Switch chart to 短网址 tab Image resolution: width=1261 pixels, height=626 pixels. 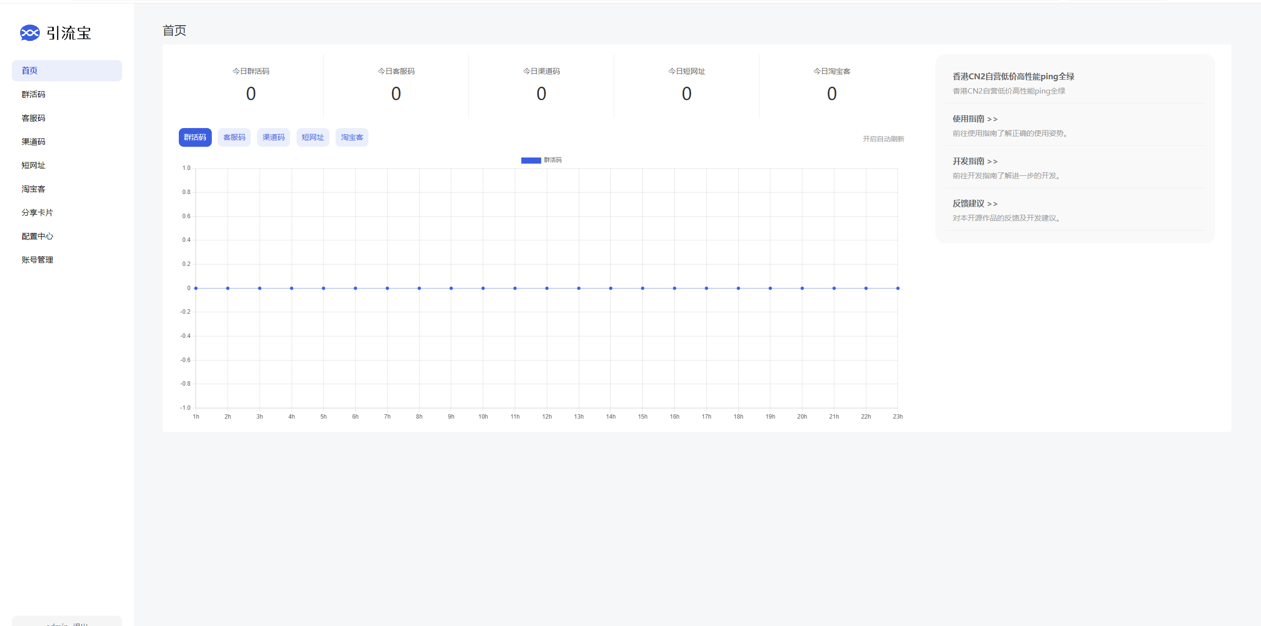click(313, 137)
